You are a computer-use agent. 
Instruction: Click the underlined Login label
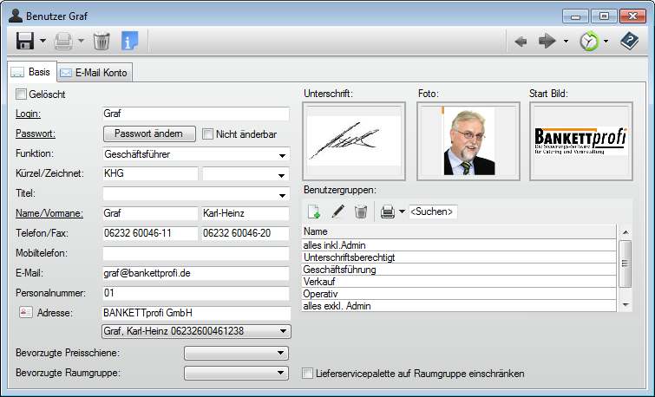tap(29, 114)
